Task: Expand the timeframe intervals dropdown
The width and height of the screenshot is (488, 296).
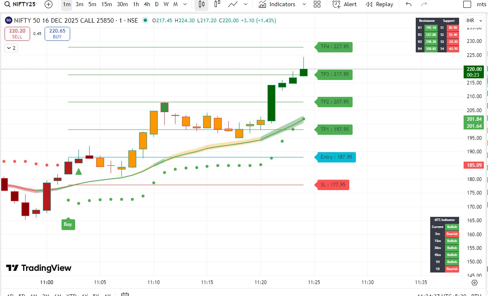Action: pos(185,5)
